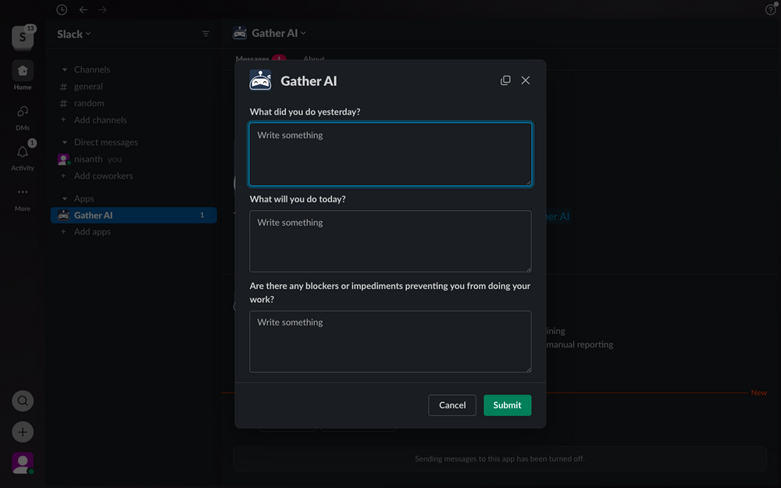The width and height of the screenshot is (781, 488).
Task: Cancel the standup form
Action: pos(452,404)
